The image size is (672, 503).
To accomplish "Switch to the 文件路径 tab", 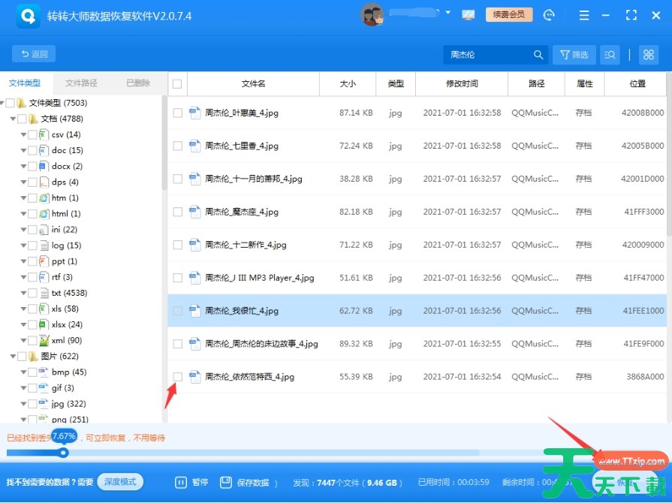I will click(x=81, y=83).
